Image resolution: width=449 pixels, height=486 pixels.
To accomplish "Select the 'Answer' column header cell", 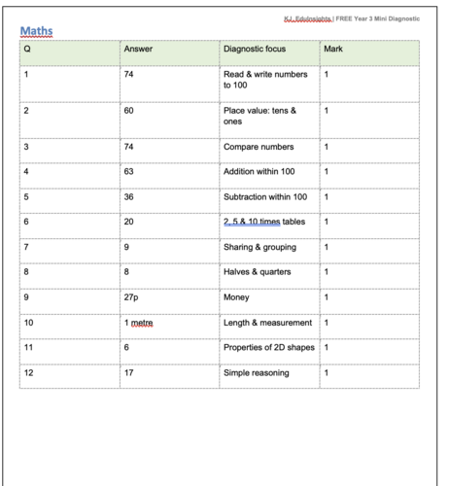I will (x=170, y=53).
